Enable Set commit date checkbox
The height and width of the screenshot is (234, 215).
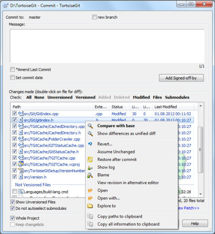(x=12, y=77)
